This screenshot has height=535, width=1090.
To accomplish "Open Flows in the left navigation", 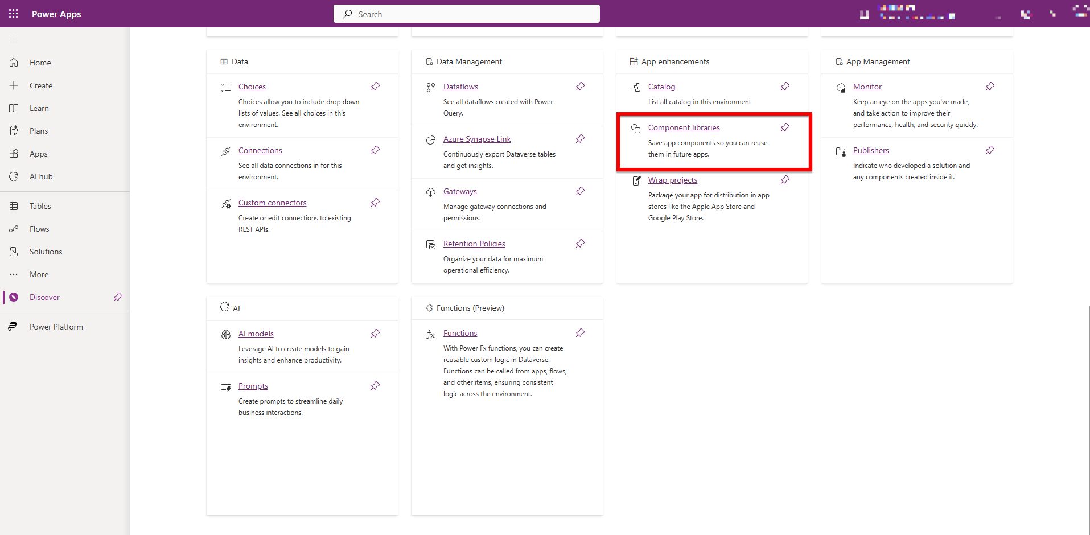I will click(x=65, y=229).
